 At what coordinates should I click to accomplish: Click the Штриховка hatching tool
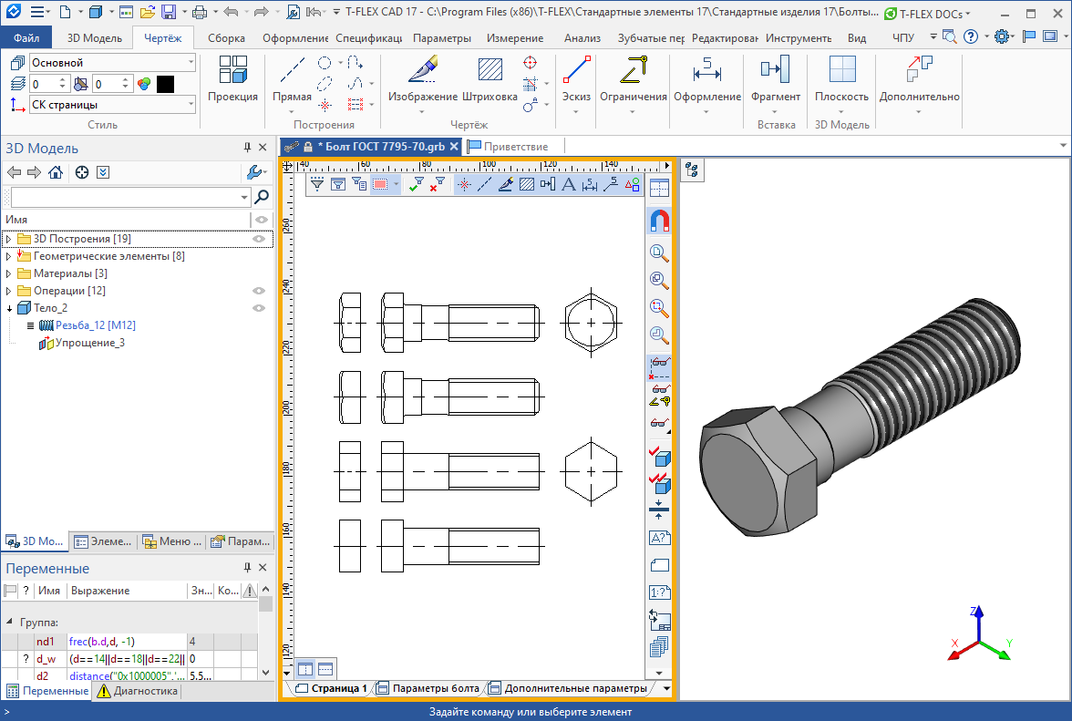[490, 79]
